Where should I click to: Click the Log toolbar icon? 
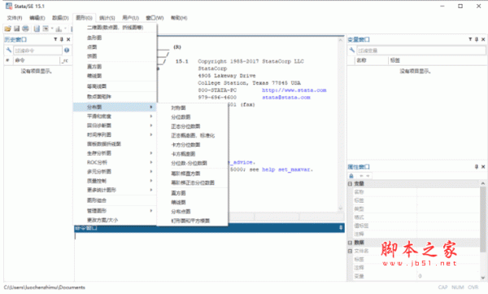(37, 29)
